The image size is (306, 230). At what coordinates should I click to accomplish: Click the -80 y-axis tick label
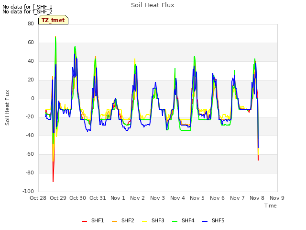[x=30, y=173]
